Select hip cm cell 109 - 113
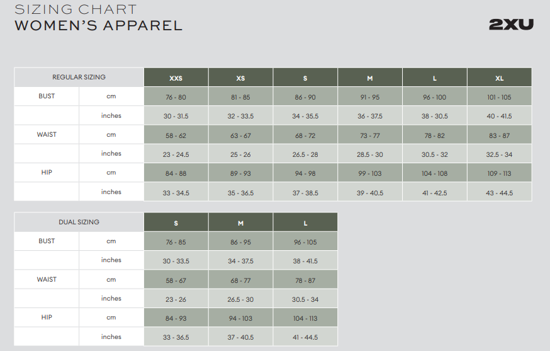The width and height of the screenshot is (550, 351). (x=499, y=173)
